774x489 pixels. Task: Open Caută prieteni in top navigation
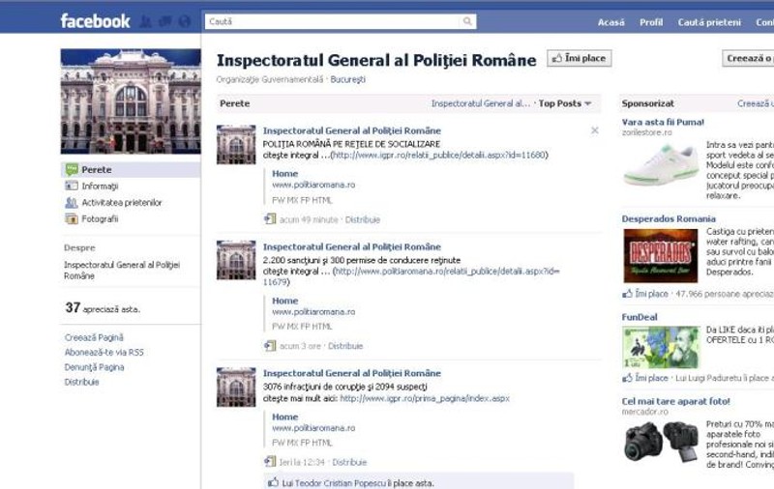pyautogui.click(x=709, y=22)
